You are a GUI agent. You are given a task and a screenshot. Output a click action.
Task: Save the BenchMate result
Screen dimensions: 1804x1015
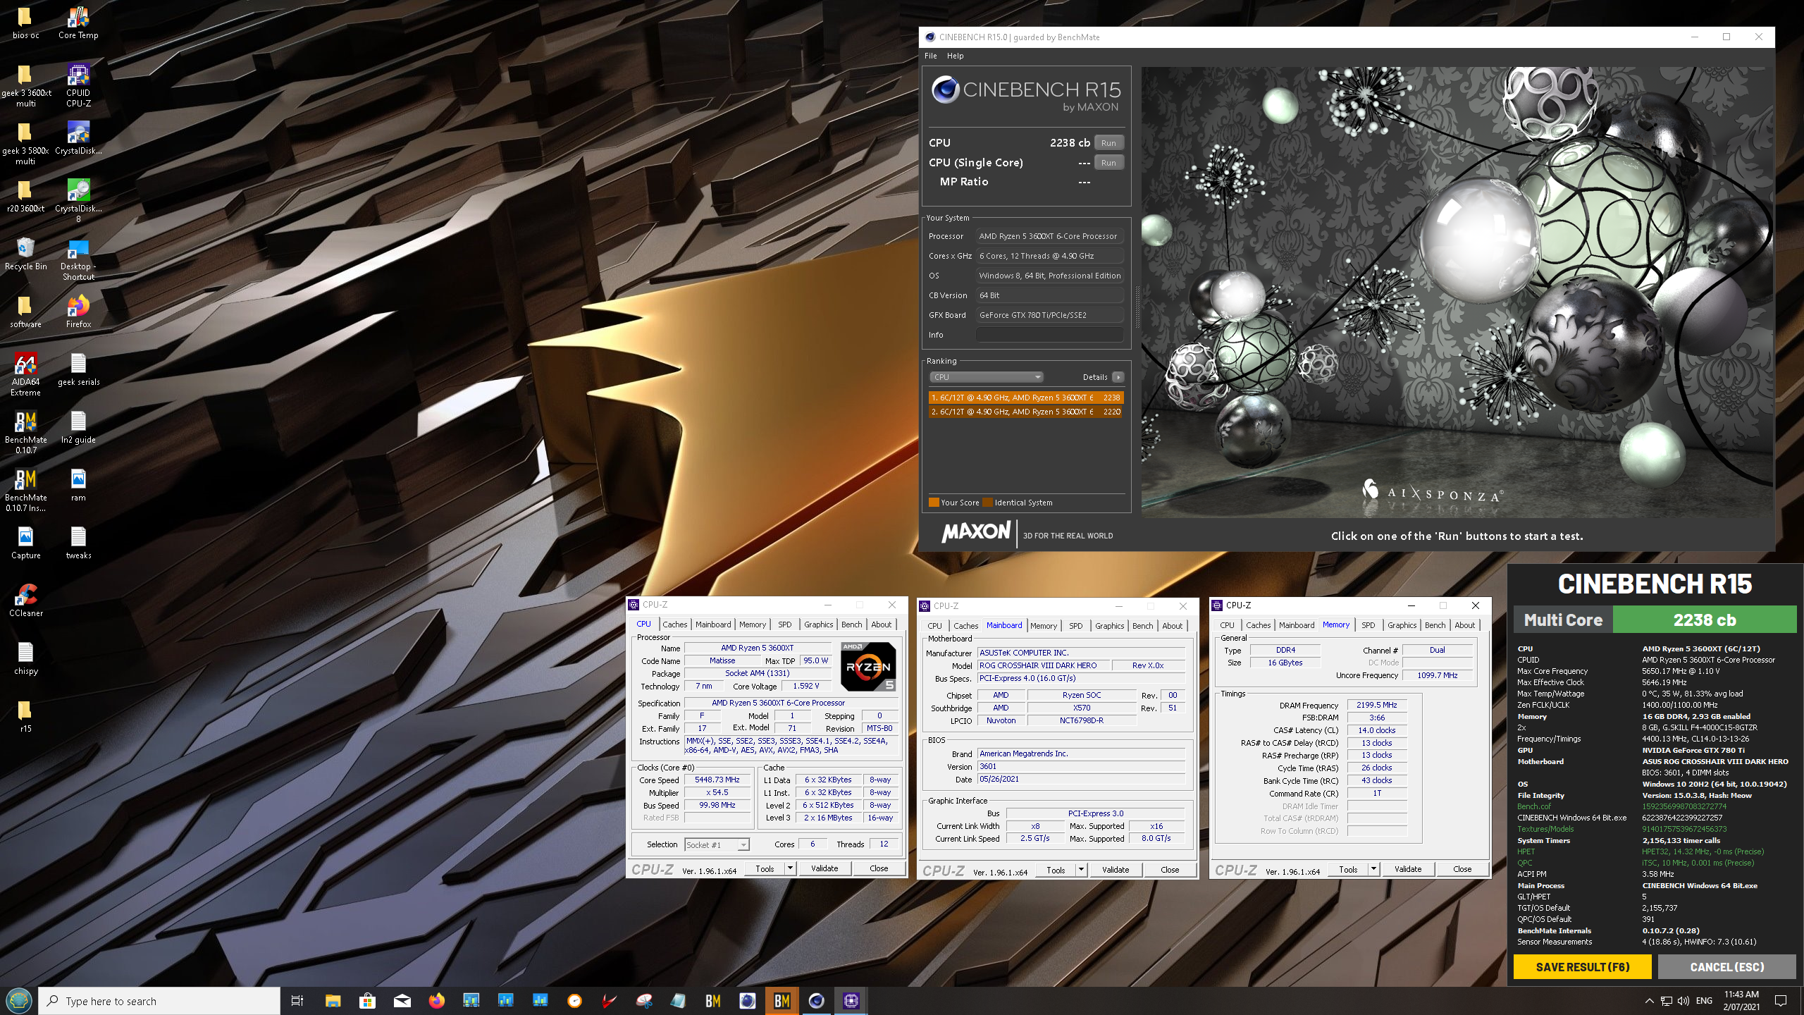[x=1583, y=967]
